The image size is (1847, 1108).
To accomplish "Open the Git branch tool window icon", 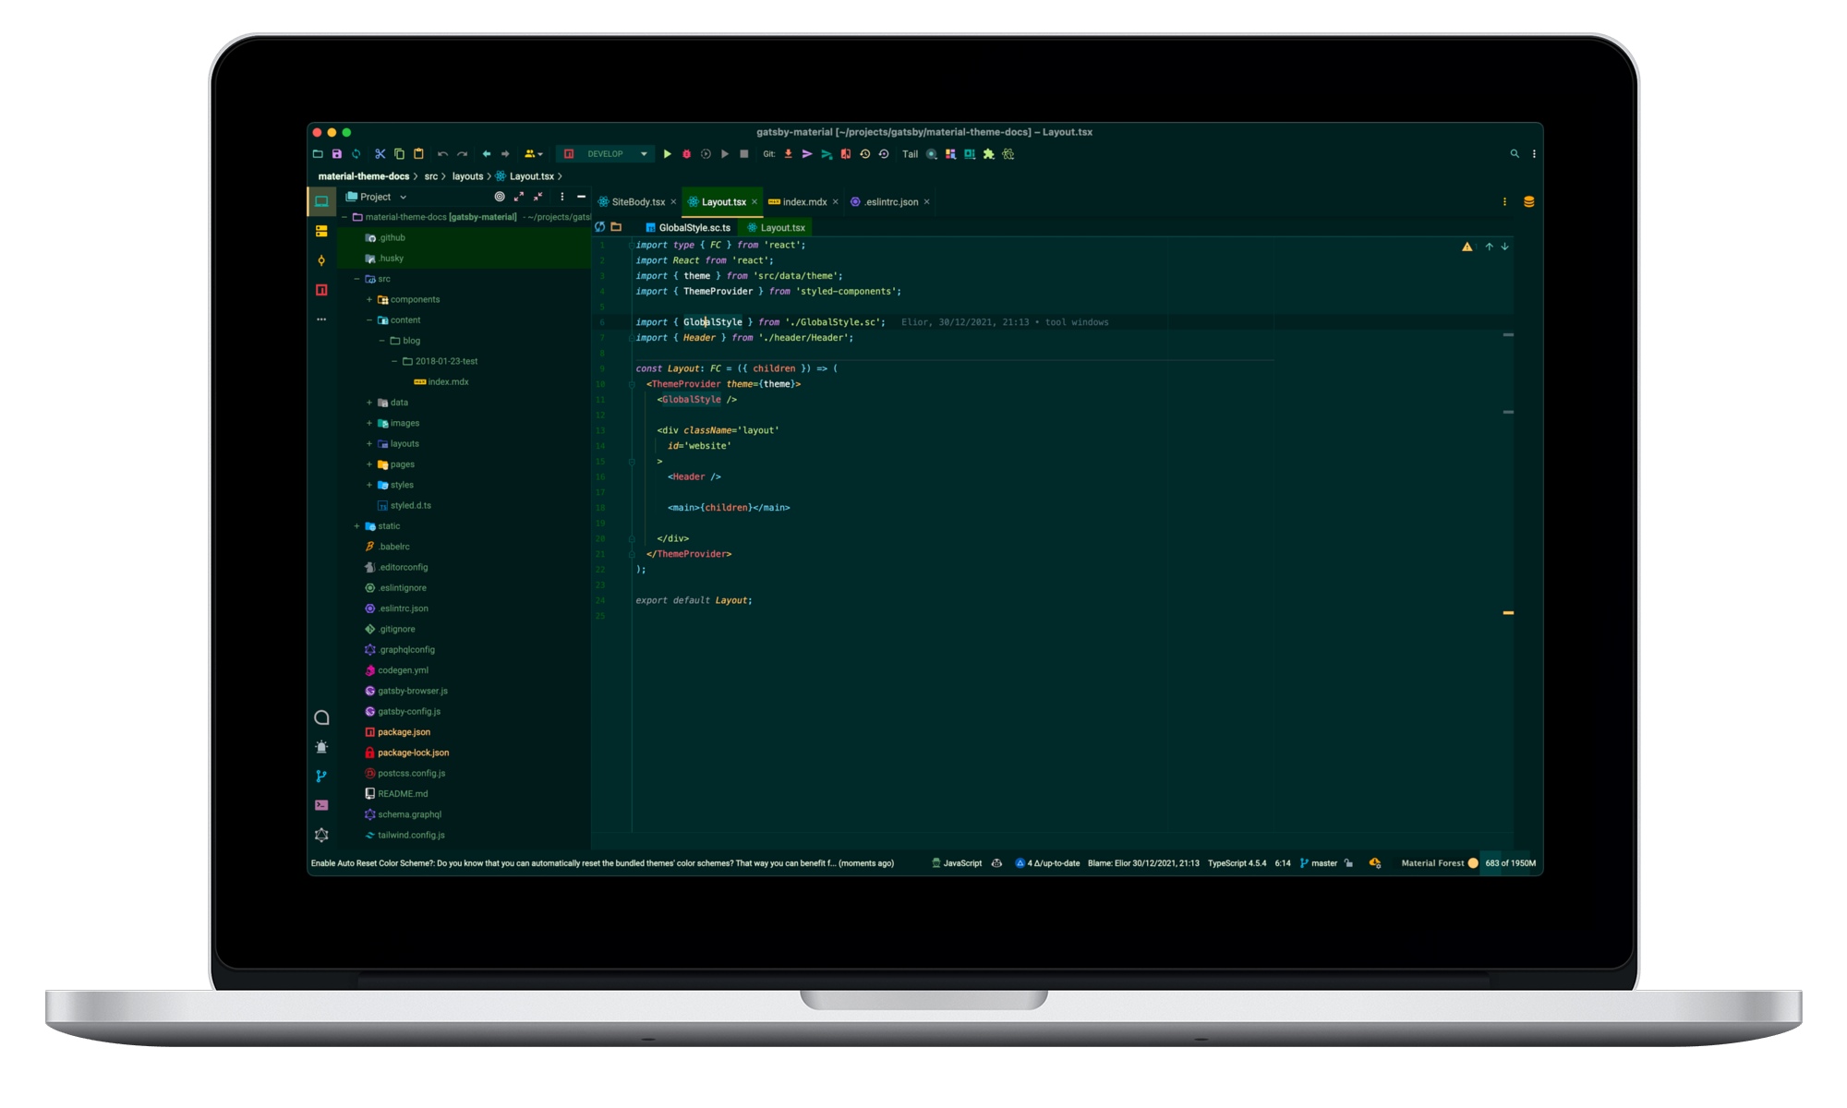I will coord(321,777).
